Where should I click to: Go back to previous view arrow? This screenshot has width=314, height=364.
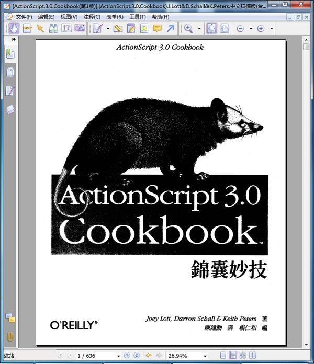point(149,355)
